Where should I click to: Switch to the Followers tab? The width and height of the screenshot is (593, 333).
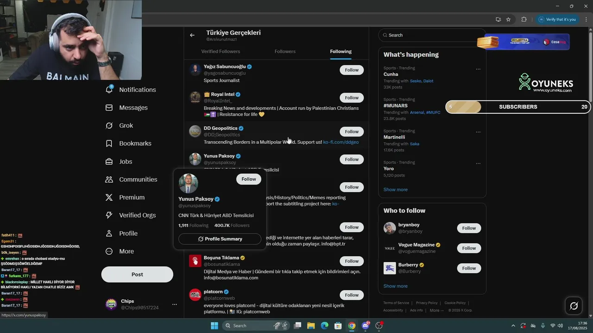[285, 51]
